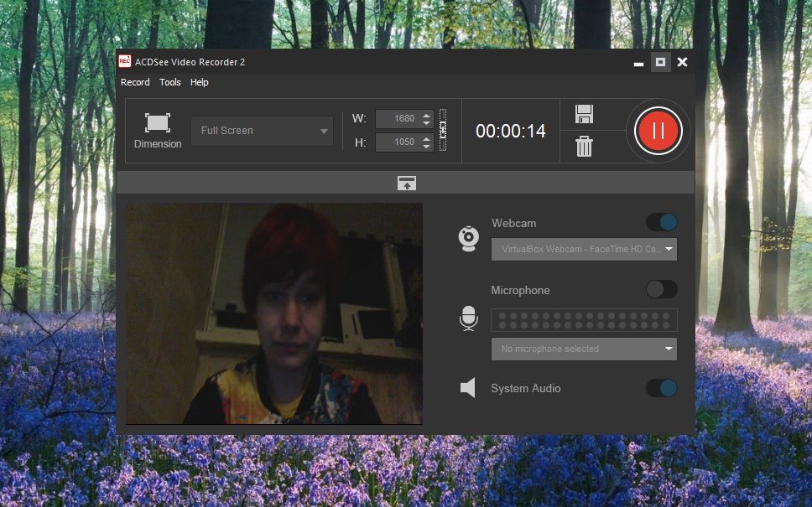
Task: Expand the No microphone selected dropdown
Action: [583, 349]
